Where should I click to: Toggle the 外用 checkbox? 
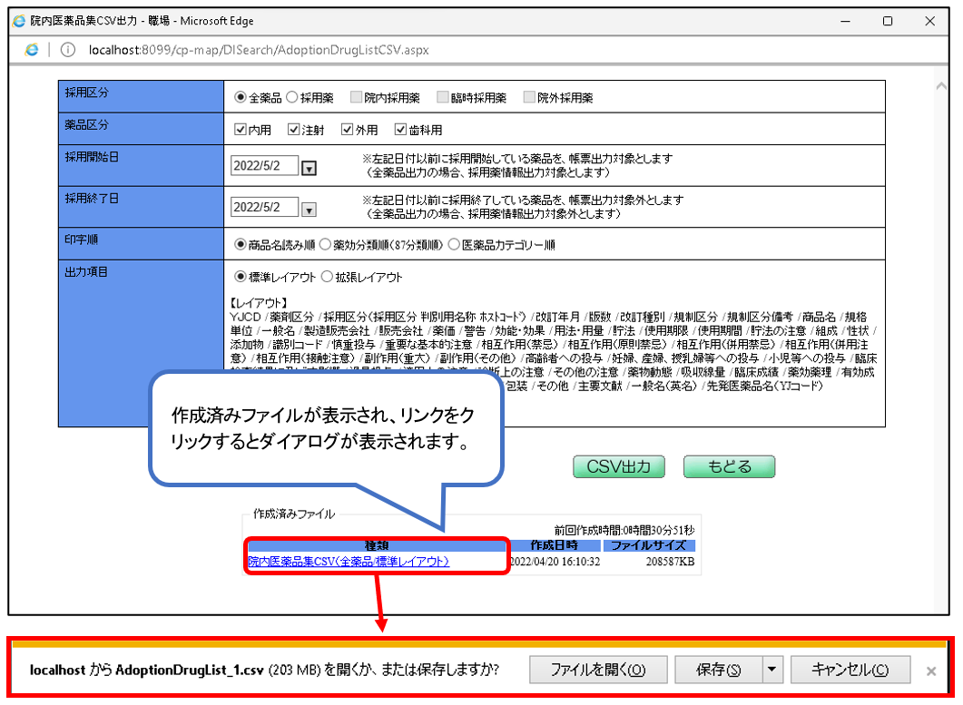[x=347, y=130]
